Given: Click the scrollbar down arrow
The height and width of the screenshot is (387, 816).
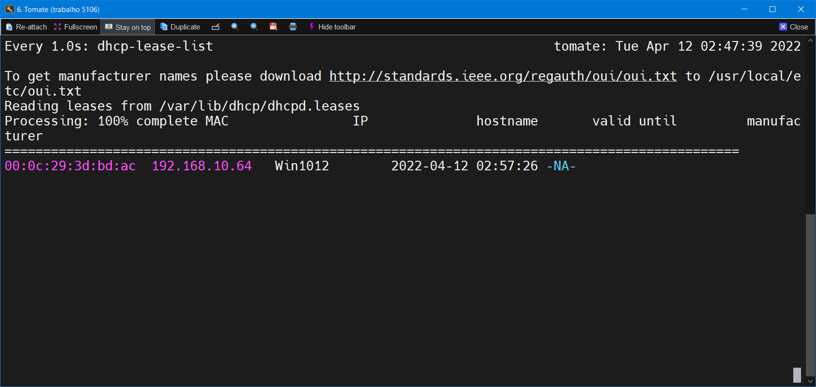Looking at the screenshot, I should [811, 381].
